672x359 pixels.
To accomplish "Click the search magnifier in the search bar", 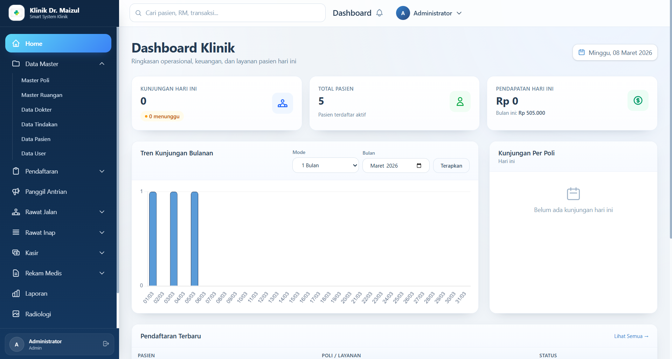I will pos(138,13).
